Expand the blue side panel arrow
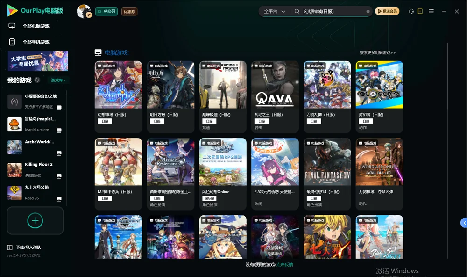The image size is (467, 277). point(464,223)
